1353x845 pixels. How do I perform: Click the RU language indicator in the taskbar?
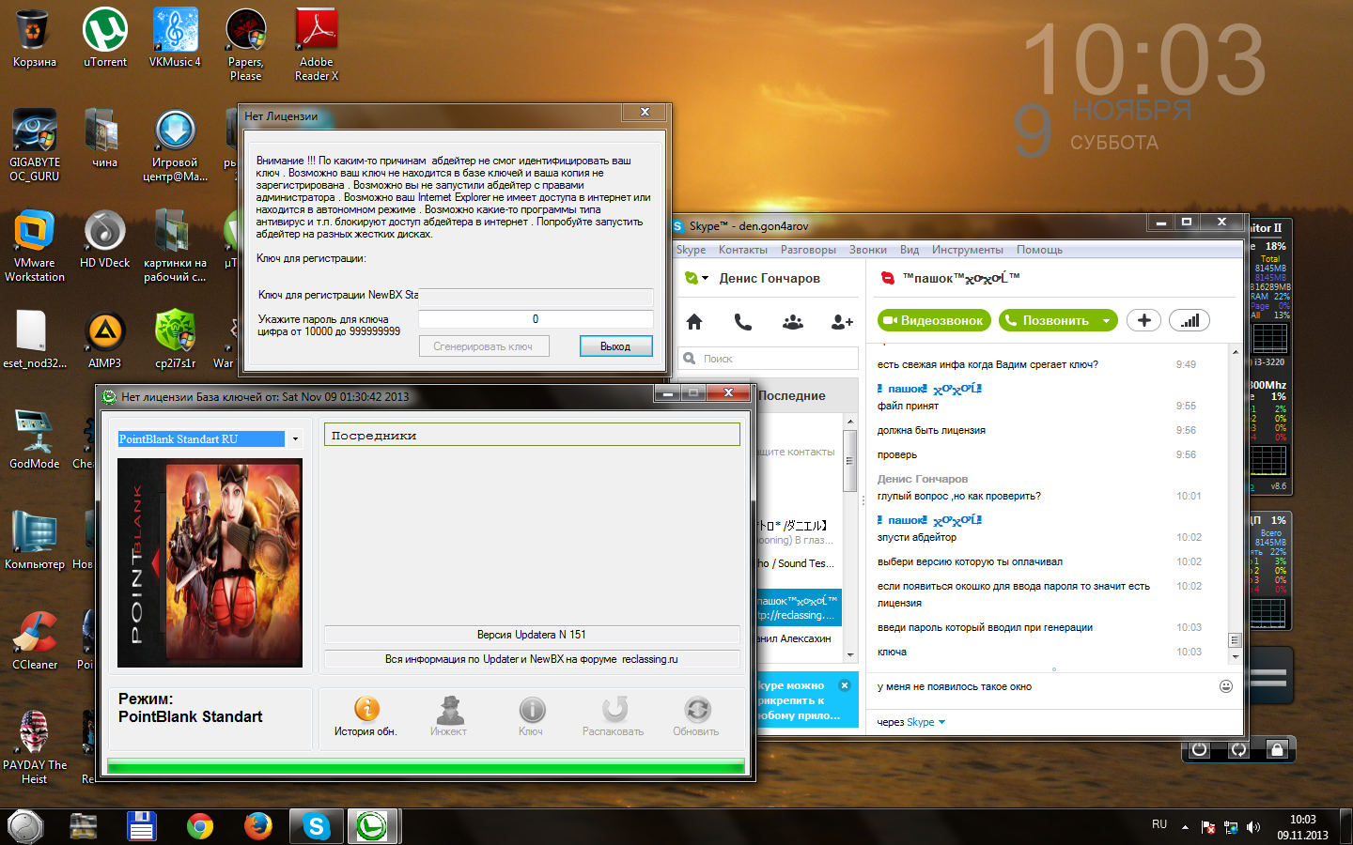pos(1159,824)
